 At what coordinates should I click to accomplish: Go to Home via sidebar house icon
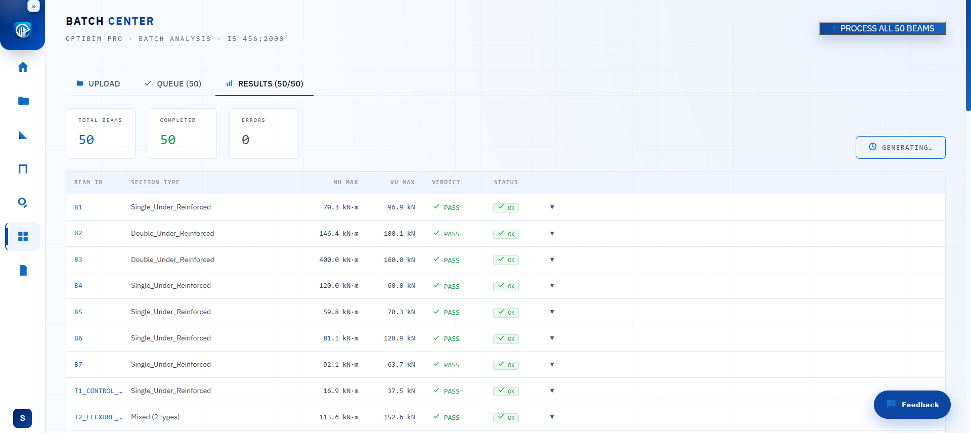coord(23,67)
